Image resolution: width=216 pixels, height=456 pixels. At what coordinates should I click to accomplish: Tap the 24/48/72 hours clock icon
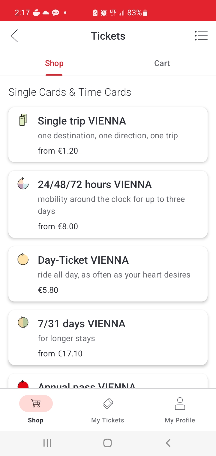click(x=23, y=183)
